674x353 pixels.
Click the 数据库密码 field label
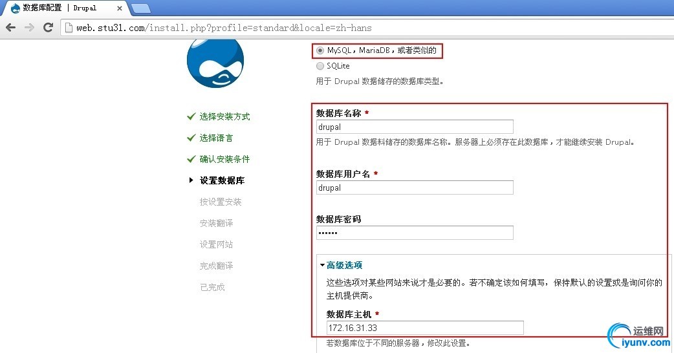338,219
